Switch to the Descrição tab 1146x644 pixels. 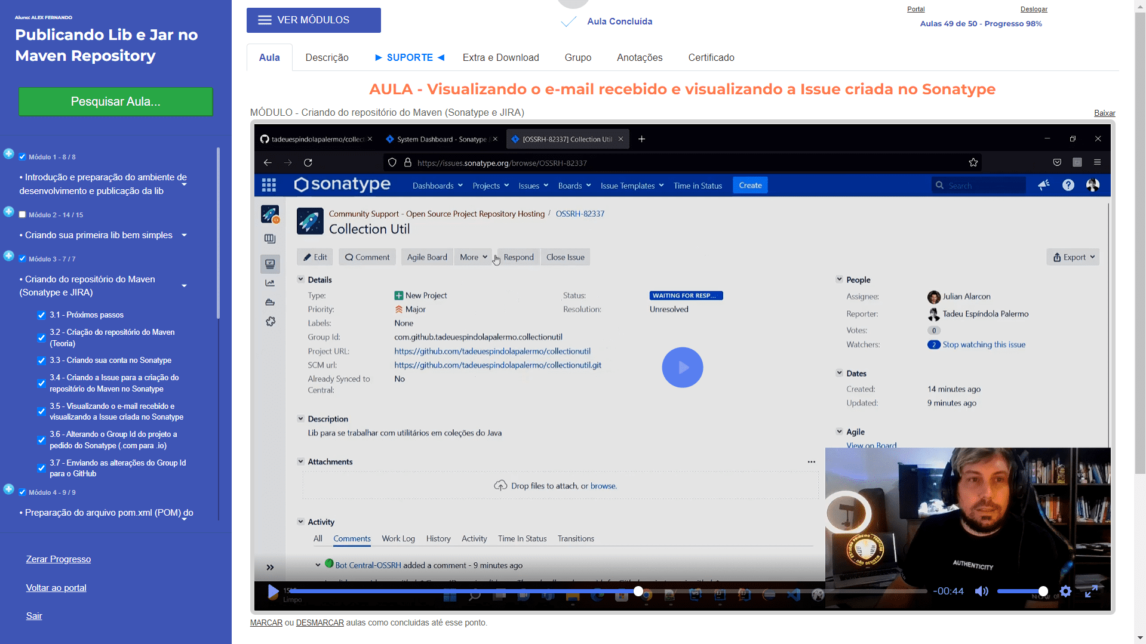coord(327,57)
